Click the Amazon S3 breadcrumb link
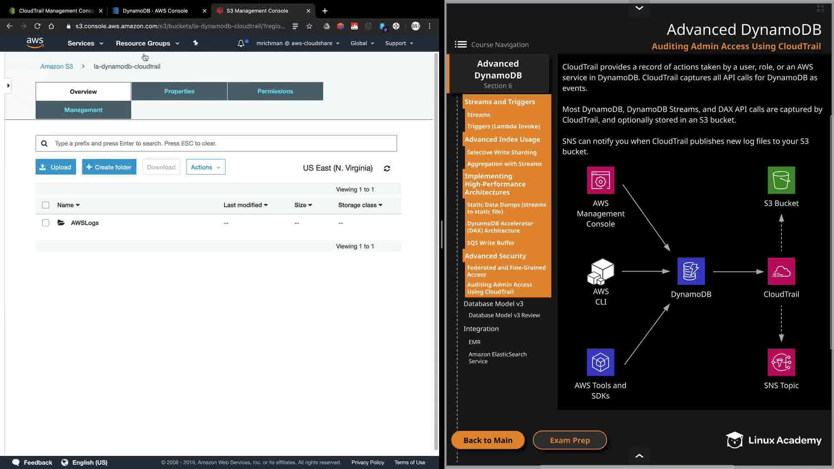 tap(56, 66)
